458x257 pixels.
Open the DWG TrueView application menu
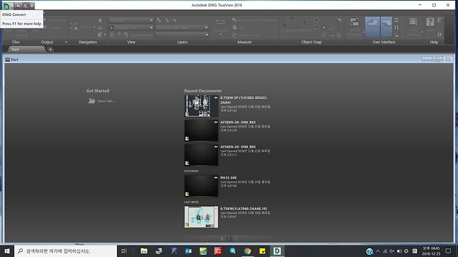pyautogui.click(x=6, y=6)
